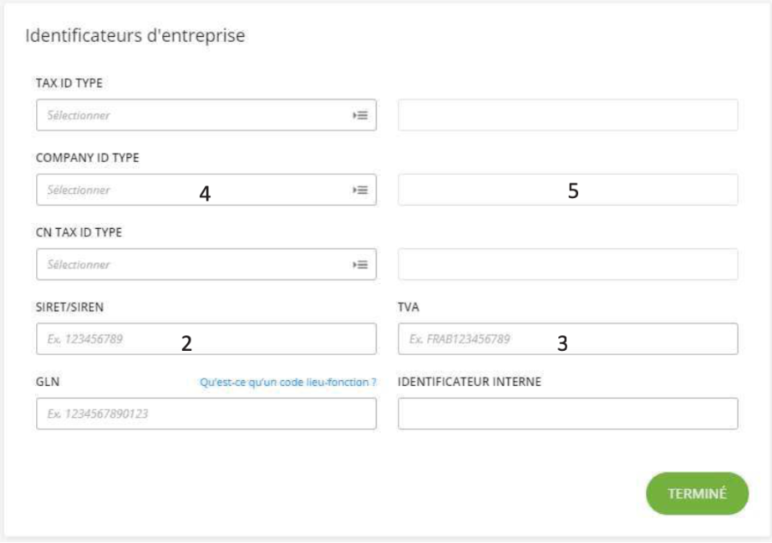Screen dimensions: 772x543
Task: Click the green TERMINÉ button
Action: click(697, 494)
